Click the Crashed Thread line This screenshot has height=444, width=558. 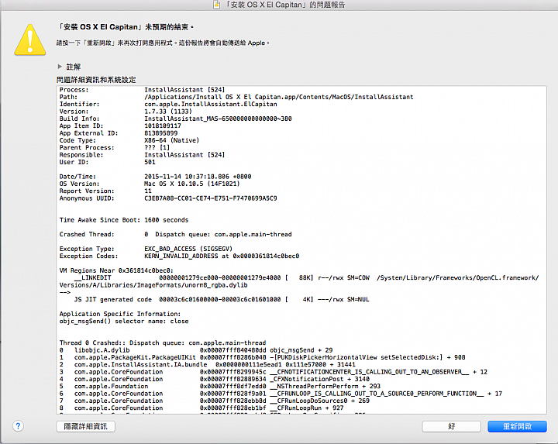pos(175,234)
